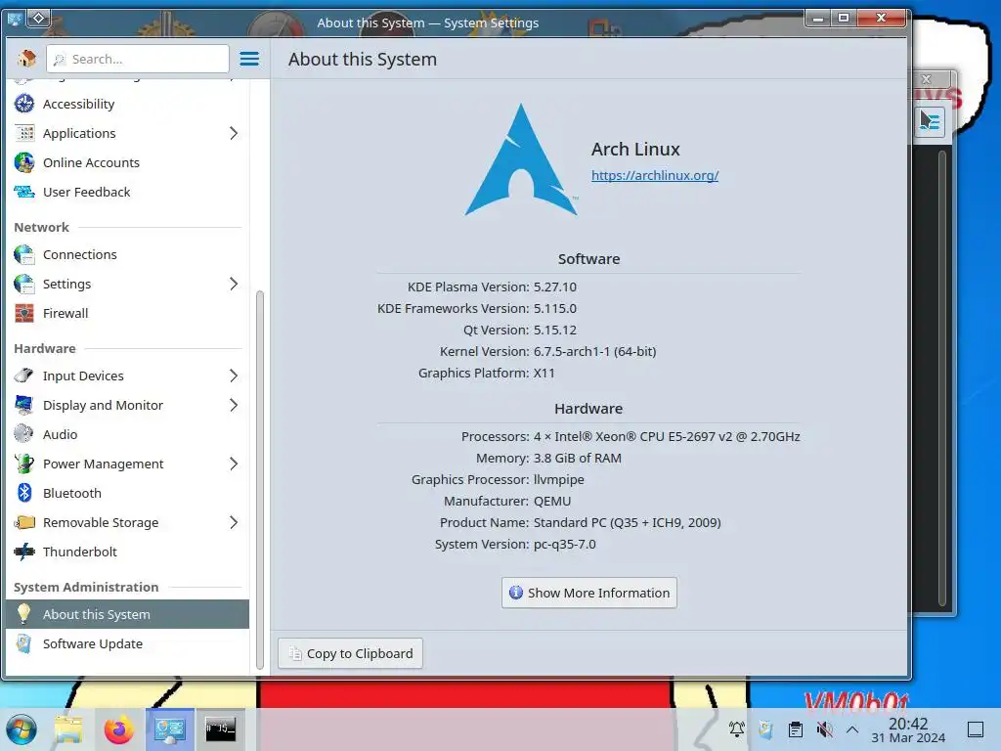Close the background window behind System Settings
This screenshot has width=1001, height=751.
(x=927, y=79)
